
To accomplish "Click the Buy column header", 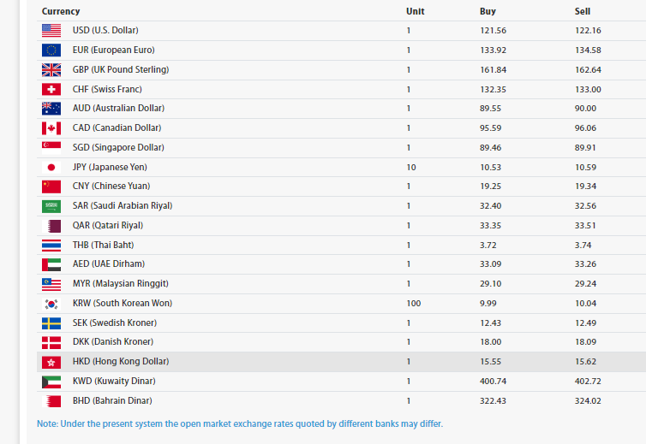I will point(487,11).
